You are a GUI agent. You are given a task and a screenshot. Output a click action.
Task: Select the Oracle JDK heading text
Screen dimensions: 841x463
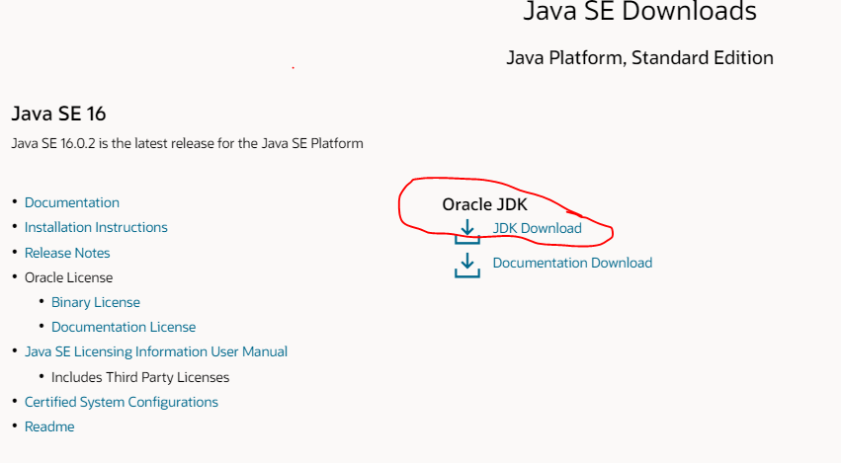[485, 204]
